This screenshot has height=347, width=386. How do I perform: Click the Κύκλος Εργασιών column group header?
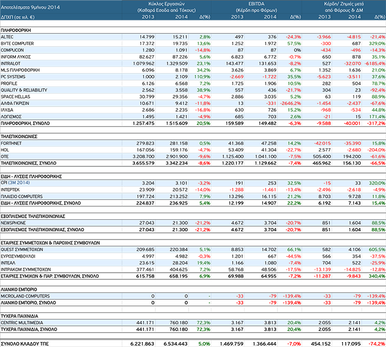(x=167, y=4)
